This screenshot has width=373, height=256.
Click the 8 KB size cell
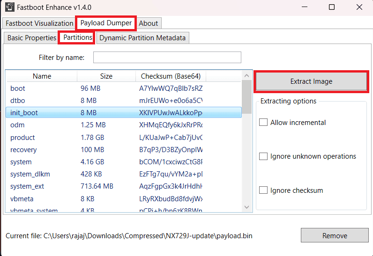click(87, 198)
